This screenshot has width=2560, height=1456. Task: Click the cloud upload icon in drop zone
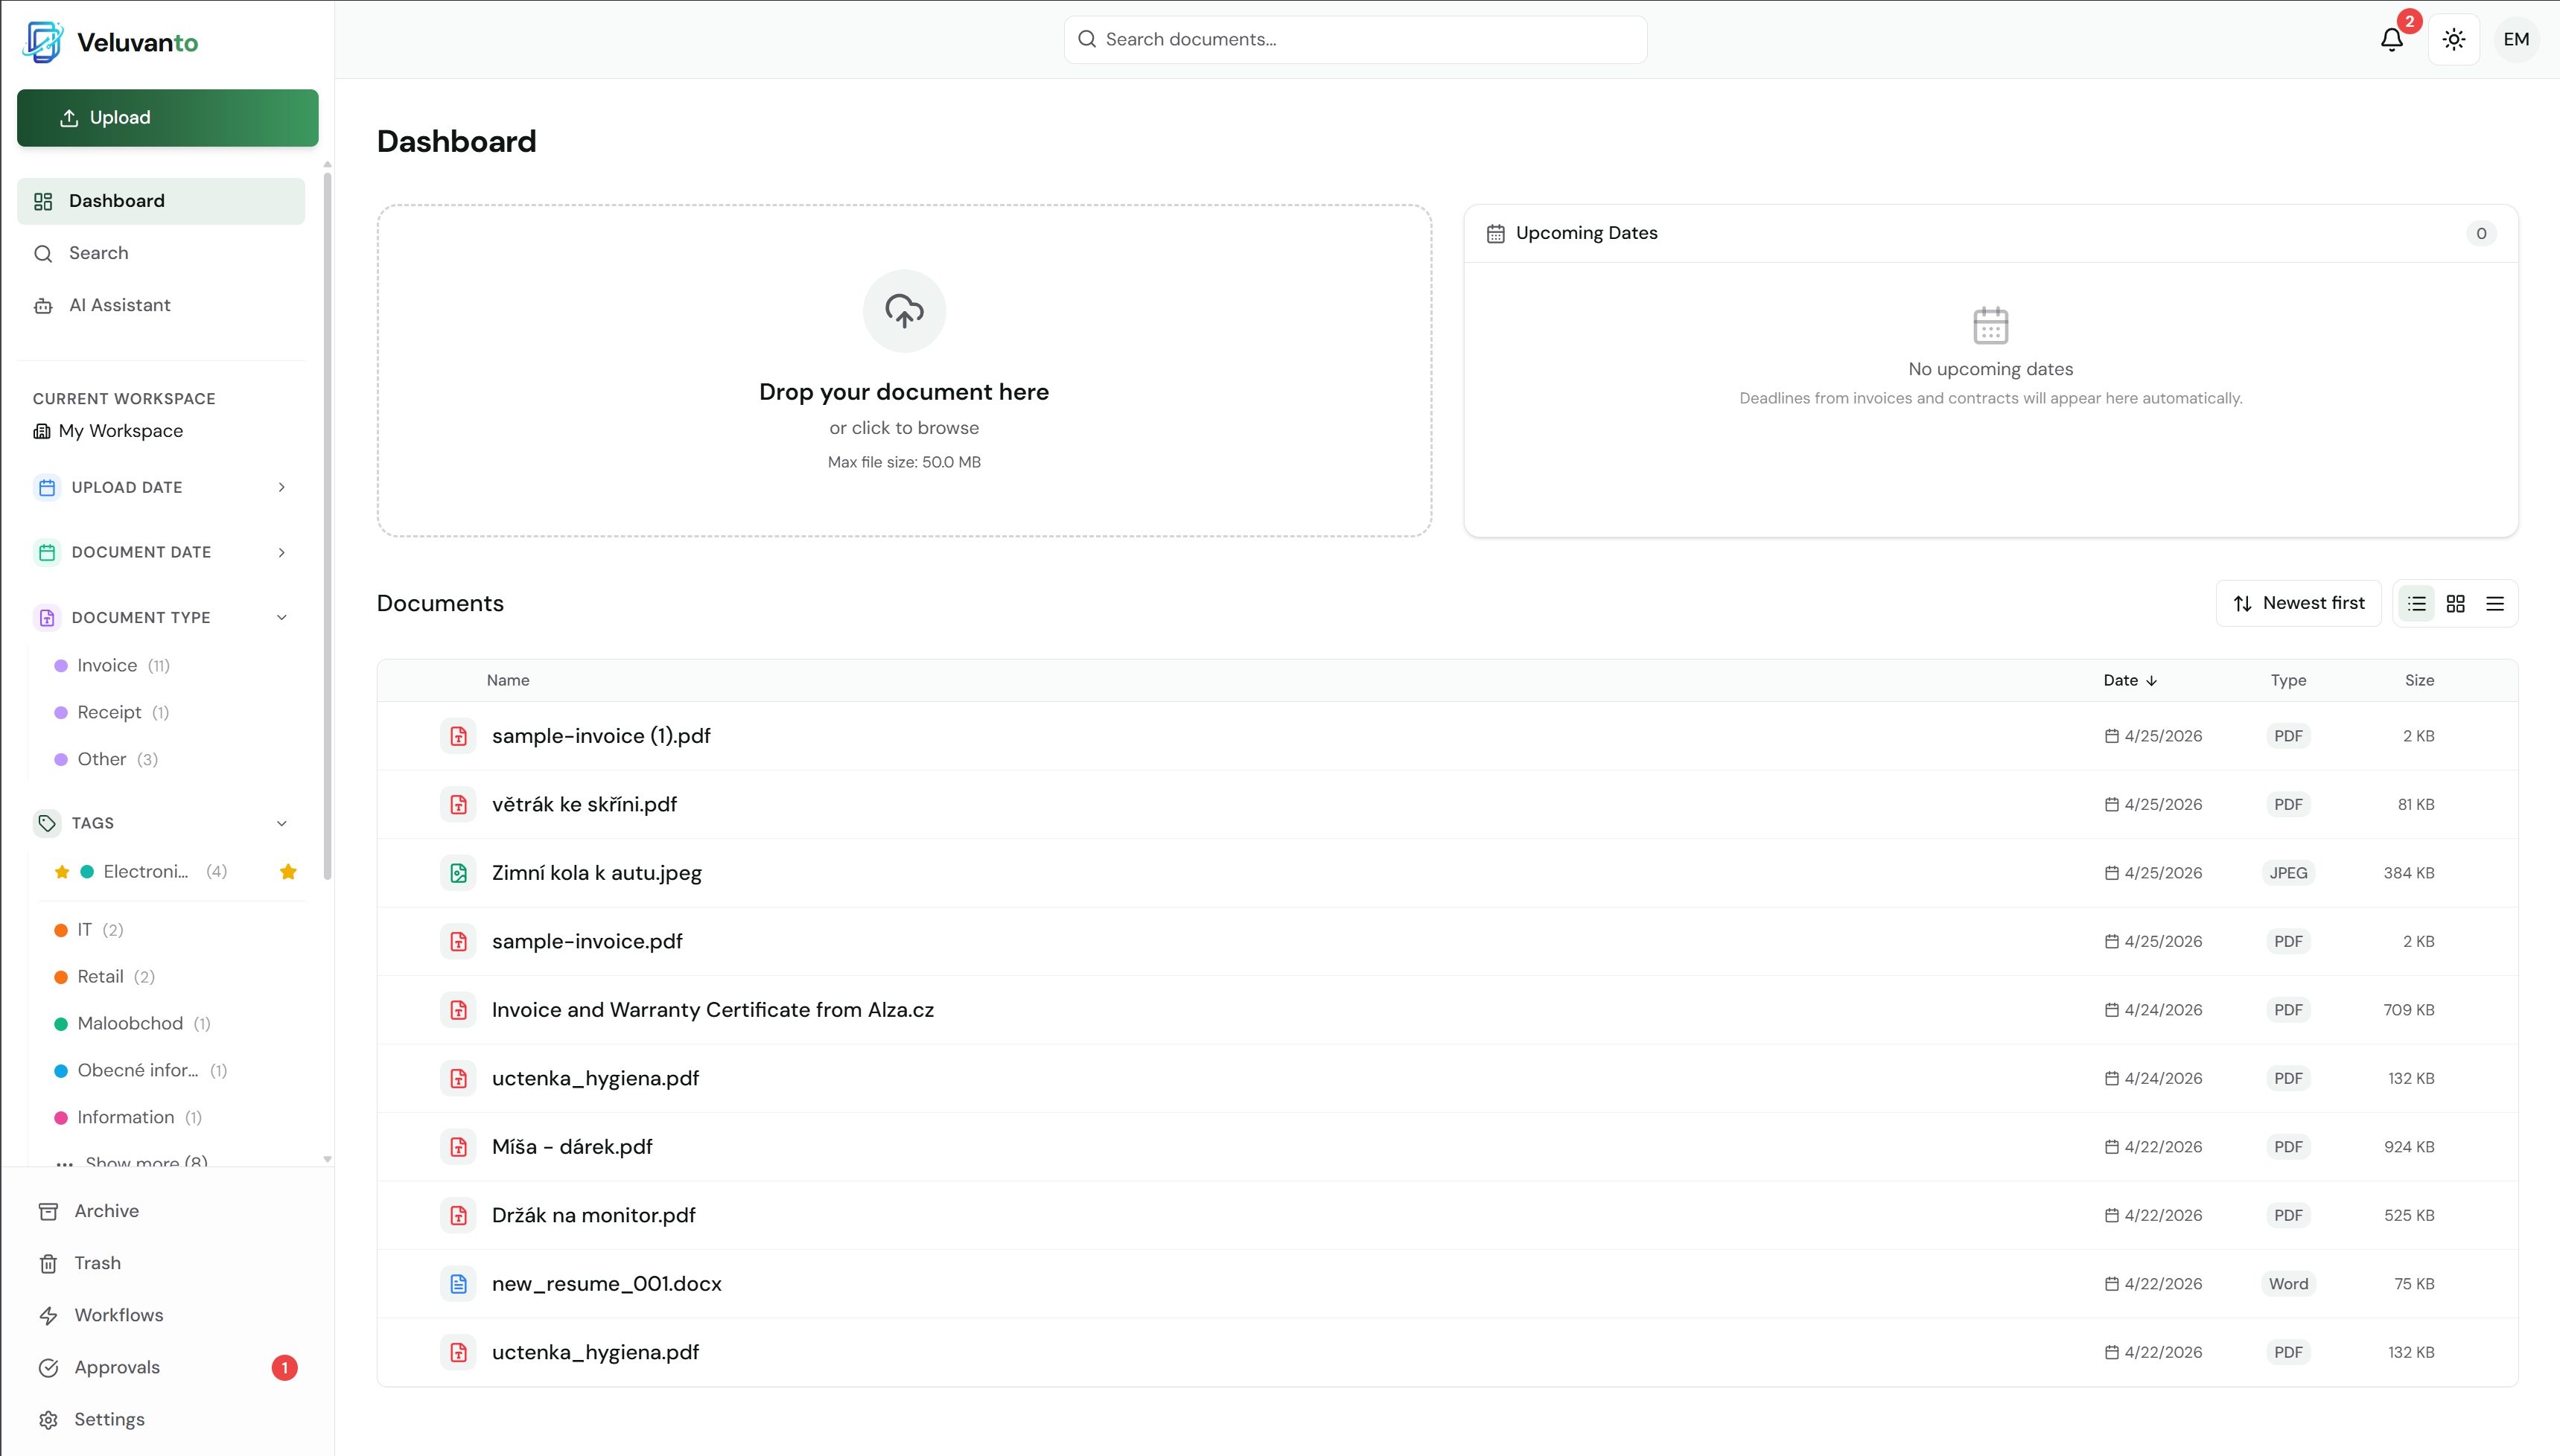[904, 311]
